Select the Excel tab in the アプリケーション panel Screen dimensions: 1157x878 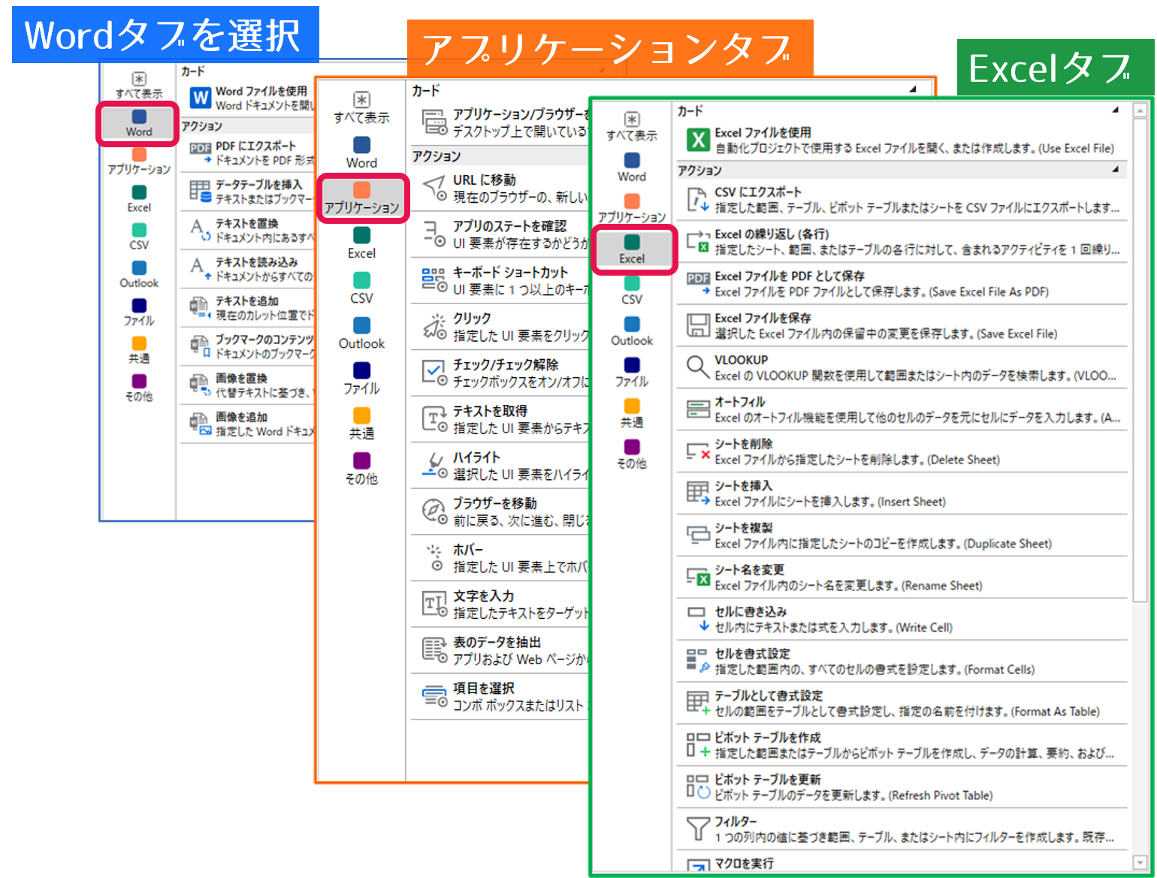[362, 243]
